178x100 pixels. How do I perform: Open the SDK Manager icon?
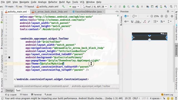pos(165,7)
